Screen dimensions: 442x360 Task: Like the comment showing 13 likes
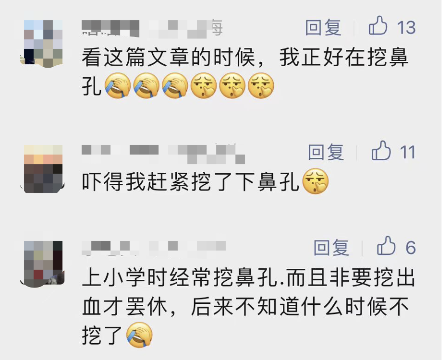click(378, 26)
